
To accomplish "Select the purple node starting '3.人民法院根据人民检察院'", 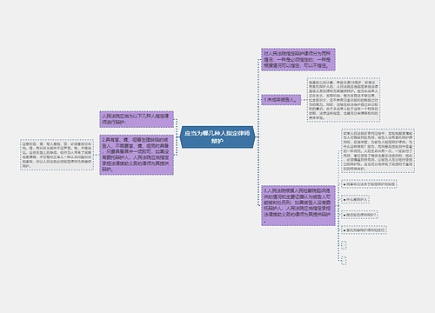I will tap(298, 205).
